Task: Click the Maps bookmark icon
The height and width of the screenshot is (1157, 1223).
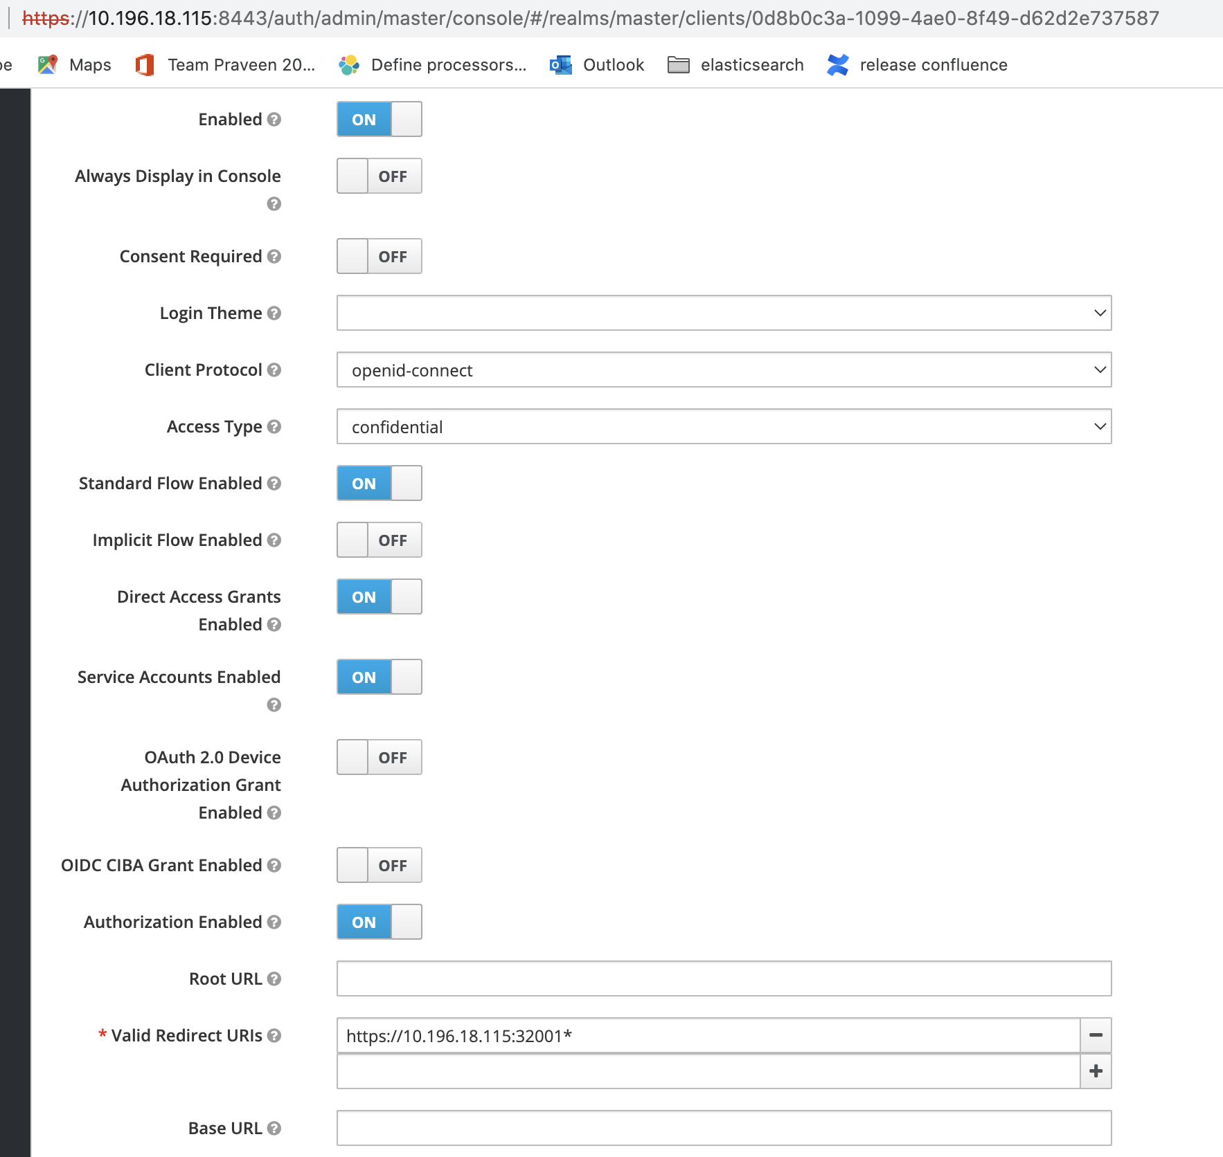Action: click(48, 65)
